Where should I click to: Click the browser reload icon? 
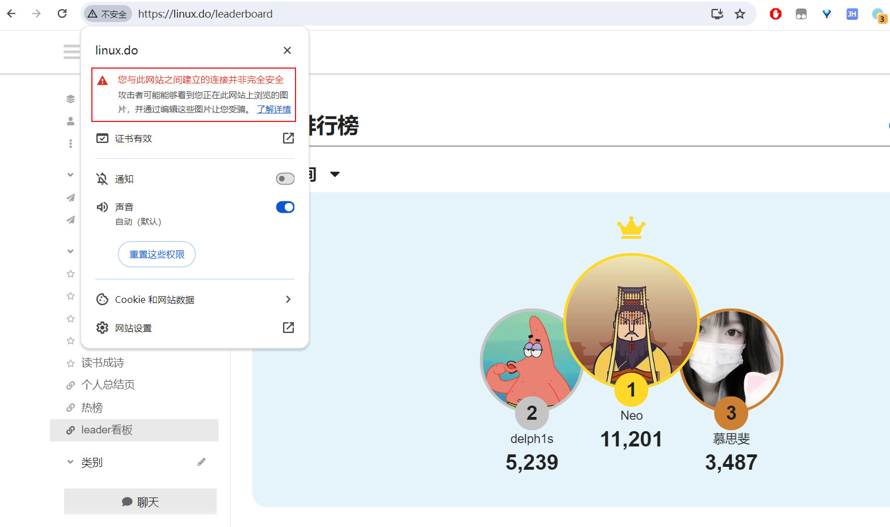pyautogui.click(x=62, y=14)
